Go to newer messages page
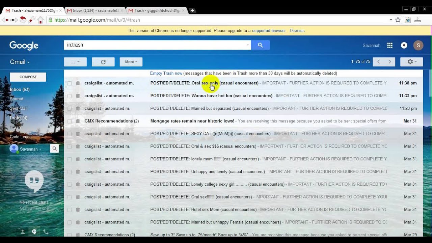The height and width of the screenshot is (243, 432). pyautogui.click(x=378, y=62)
